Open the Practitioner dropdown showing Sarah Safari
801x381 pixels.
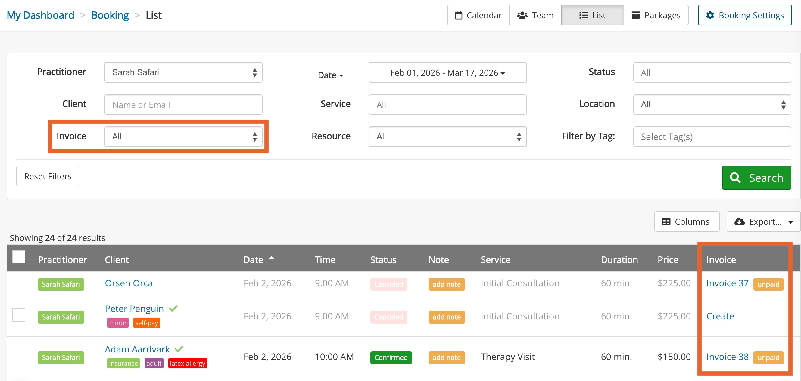pos(183,72)
